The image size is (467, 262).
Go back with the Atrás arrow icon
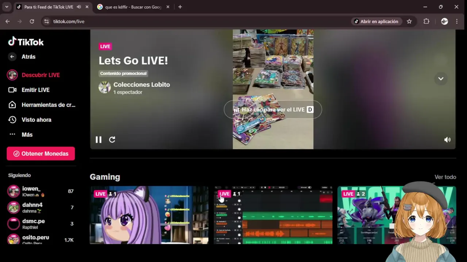coord(12,57)
